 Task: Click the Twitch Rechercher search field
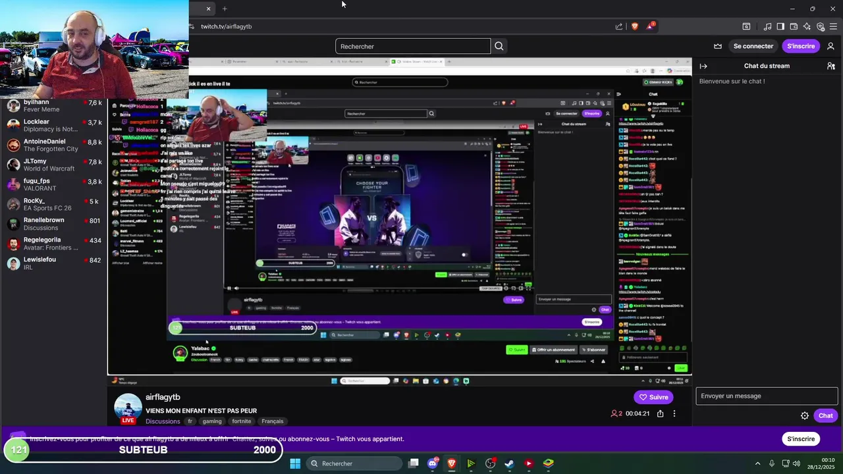(413, 46)
